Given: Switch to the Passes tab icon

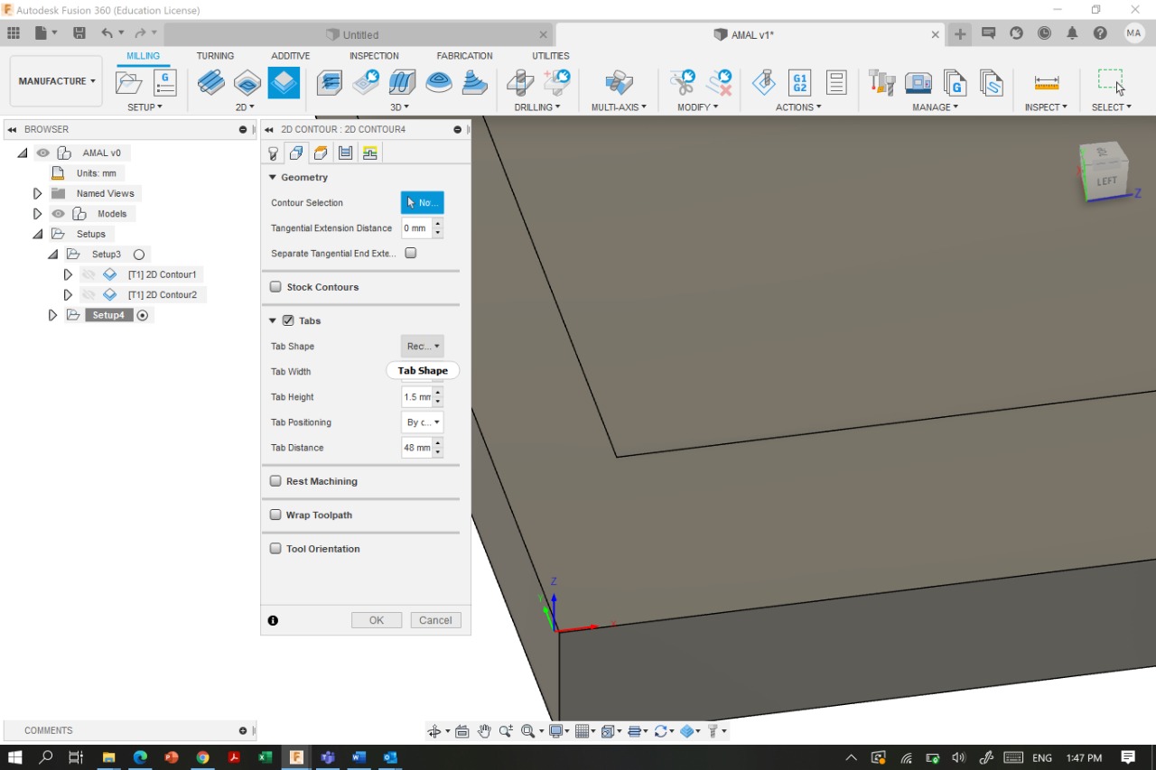Looking at the screenshot, I should click(x=345, y=153).
